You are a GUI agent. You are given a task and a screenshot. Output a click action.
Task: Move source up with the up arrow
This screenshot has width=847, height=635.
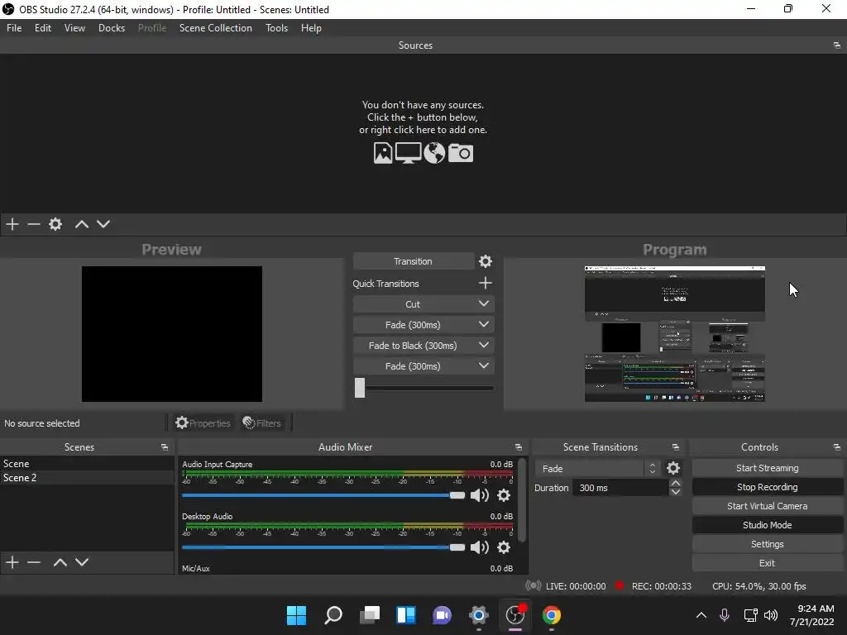[82, 224]
